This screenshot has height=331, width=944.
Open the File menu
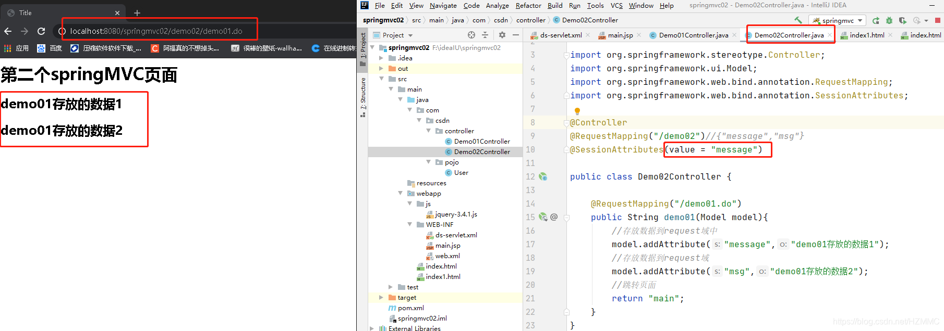tap(380, 5)
